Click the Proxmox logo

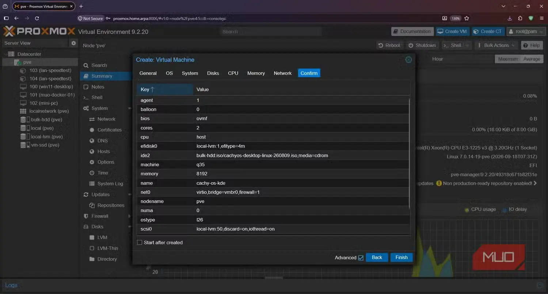39,32
